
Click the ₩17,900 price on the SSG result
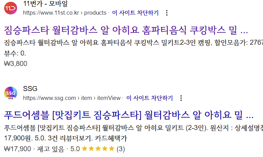(17, 149)
